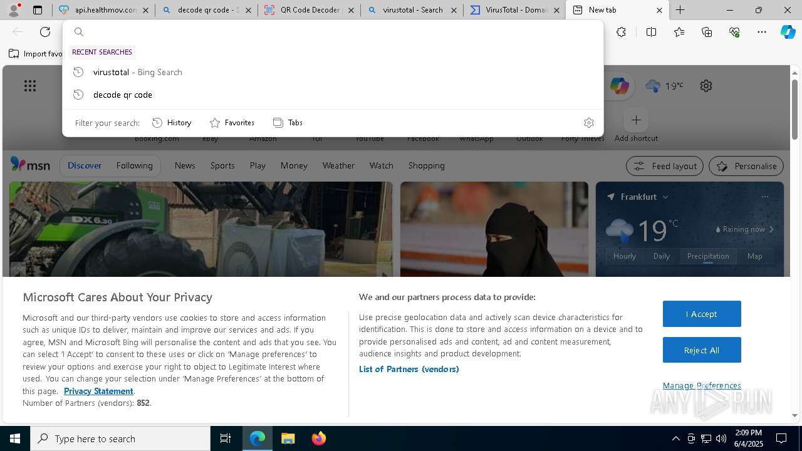
Task: Switch to the decode qr code tab
Action: click(206, 10)
